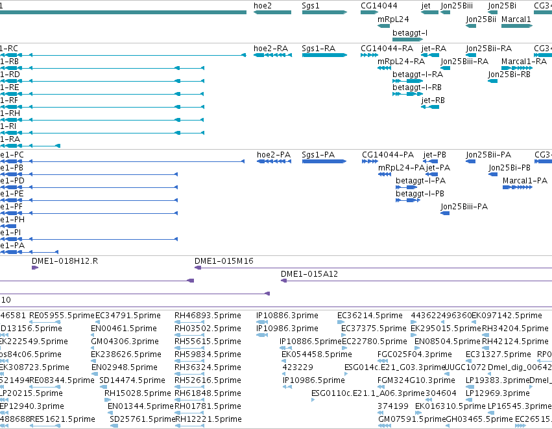Open the Jon25Bii-PA protein label
Screen dimensions: 552x429
click(488, 155)
